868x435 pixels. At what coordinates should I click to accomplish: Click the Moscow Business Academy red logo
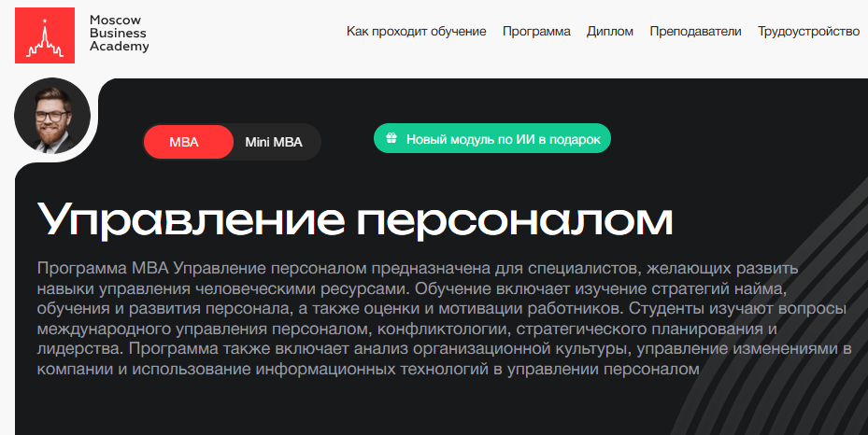[45, 35]
